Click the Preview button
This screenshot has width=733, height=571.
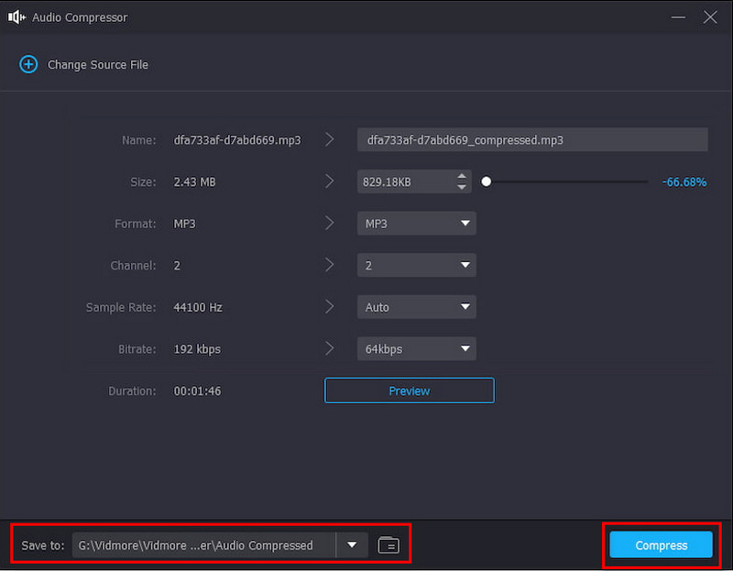tap(409, 390)
